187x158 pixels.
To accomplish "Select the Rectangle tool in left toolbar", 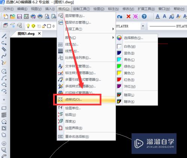I will pyautogui.click(x=4, y=108).
